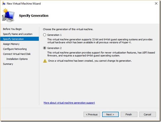Go to Before You Begin step
161x122 pixels.
[12, 29]
